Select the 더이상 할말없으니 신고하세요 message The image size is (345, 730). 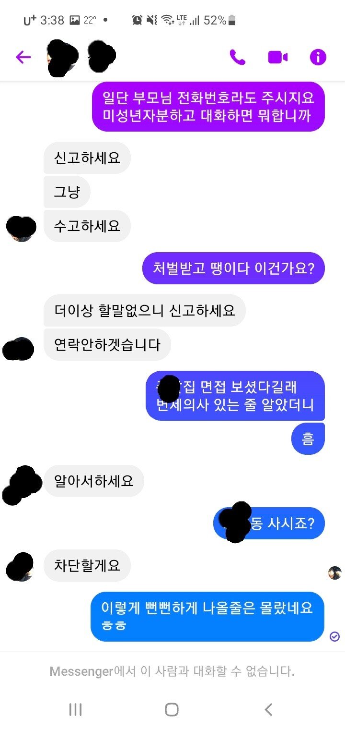point(144,310)
